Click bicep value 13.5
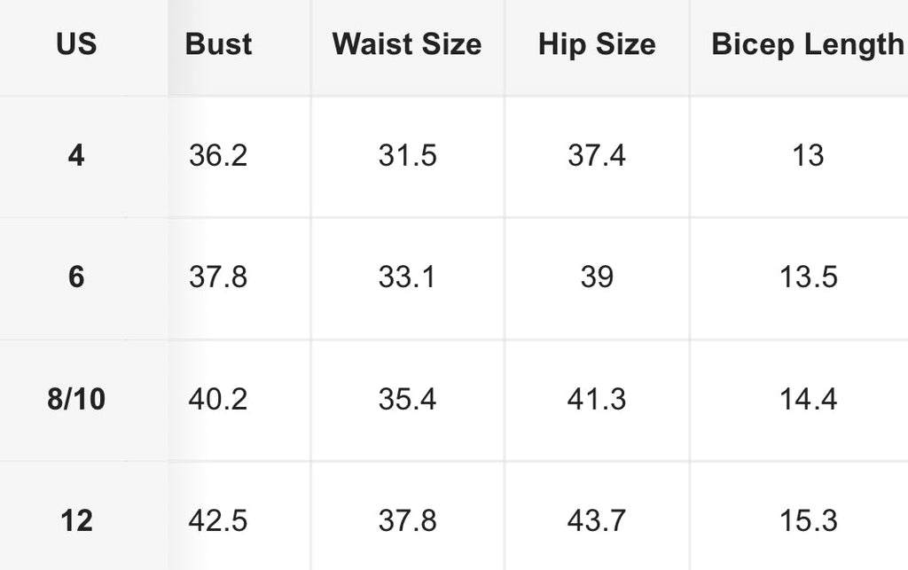The image size is (908, 570). tap(809, 277)
